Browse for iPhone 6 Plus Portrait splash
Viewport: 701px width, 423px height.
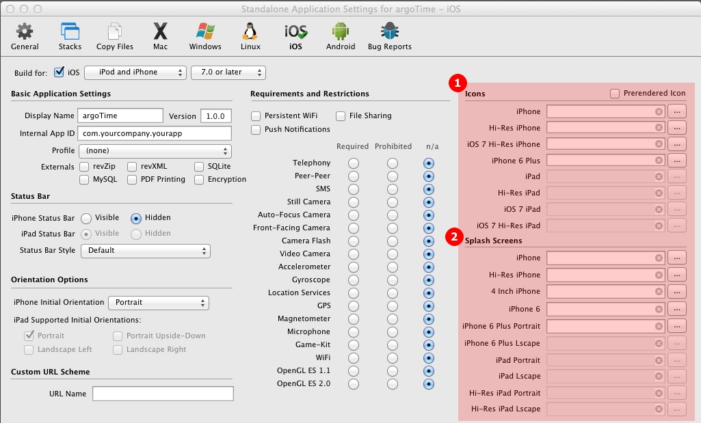(x=677, y=326)
